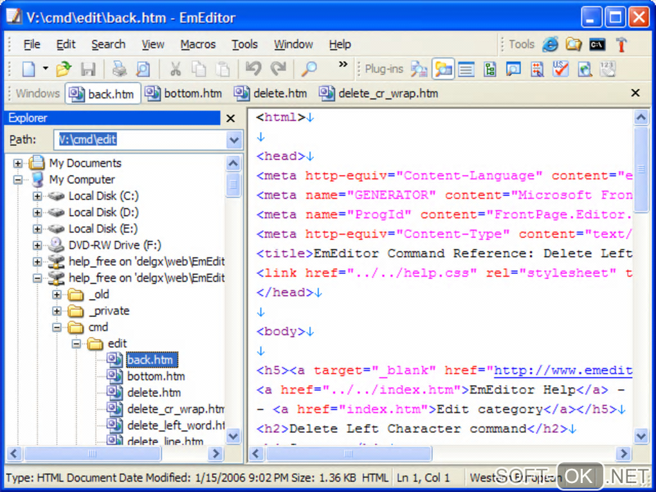656x492 pixels.
Task: Click the editor vertical scroll down arrow
Action: coord(641,436)
